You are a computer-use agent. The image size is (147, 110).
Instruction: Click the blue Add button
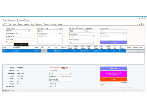113,42
